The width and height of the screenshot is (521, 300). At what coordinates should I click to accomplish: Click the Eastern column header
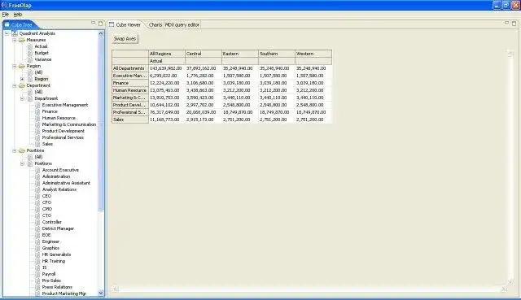240,54
